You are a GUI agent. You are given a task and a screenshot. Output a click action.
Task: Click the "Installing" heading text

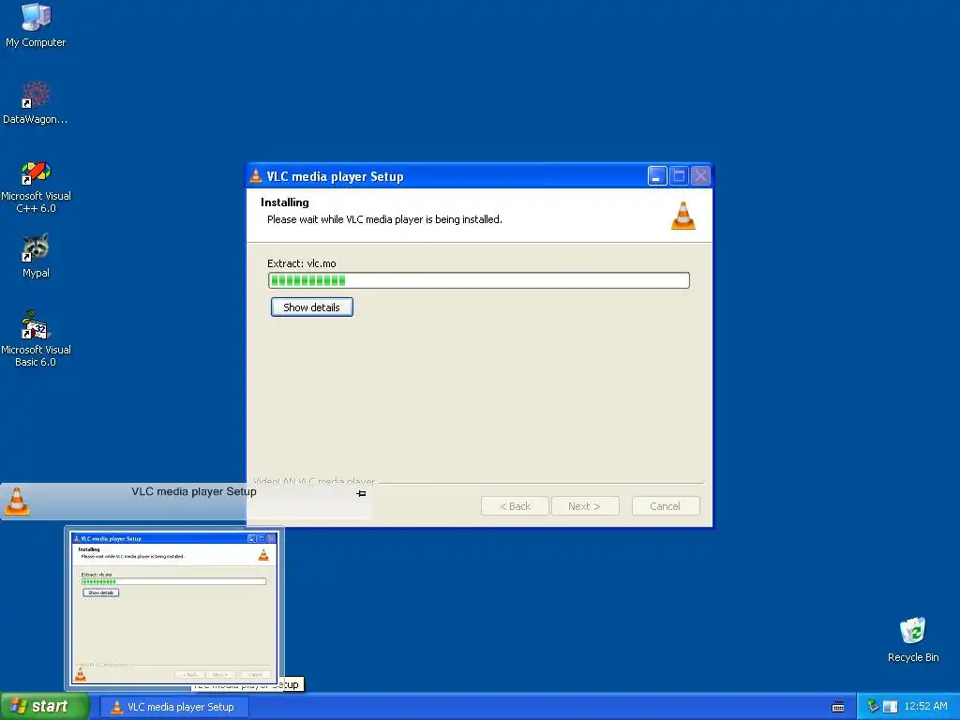tap(285, 202)
